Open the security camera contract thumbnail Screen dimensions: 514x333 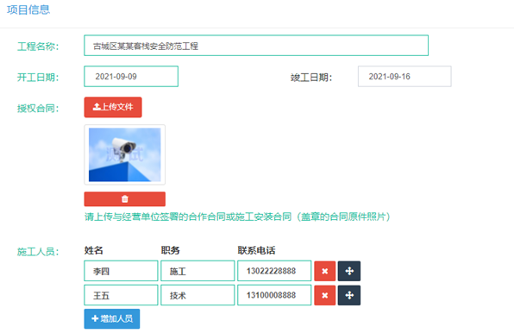124,154
